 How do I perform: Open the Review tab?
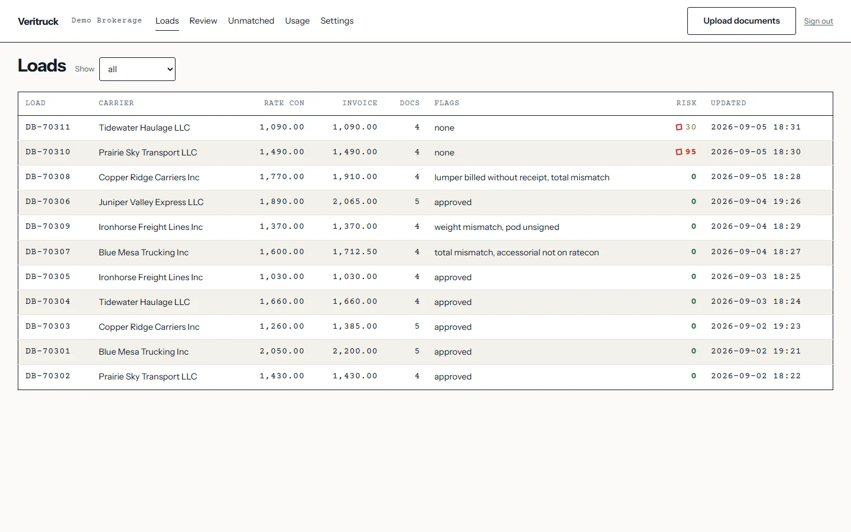pyautogui.click(x=203, y=21)
